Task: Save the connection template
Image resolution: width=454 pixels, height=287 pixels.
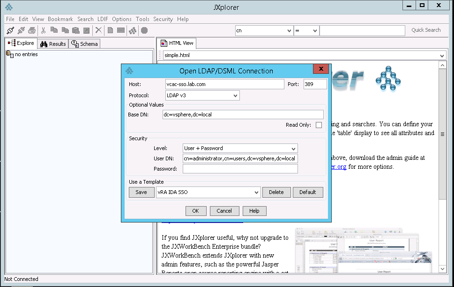Action: click(x=141, y=192)
